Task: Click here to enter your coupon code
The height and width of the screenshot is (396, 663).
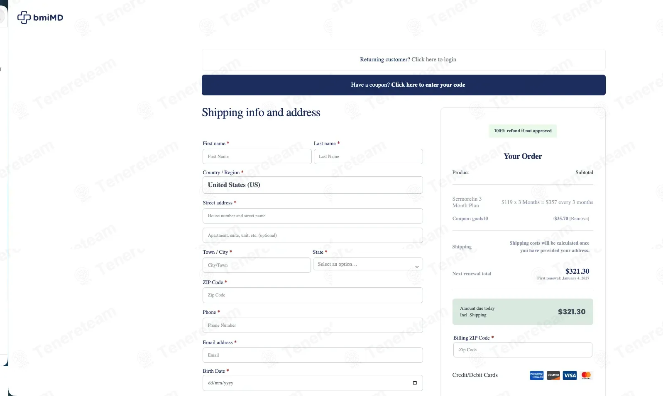Action: (428, 85)
